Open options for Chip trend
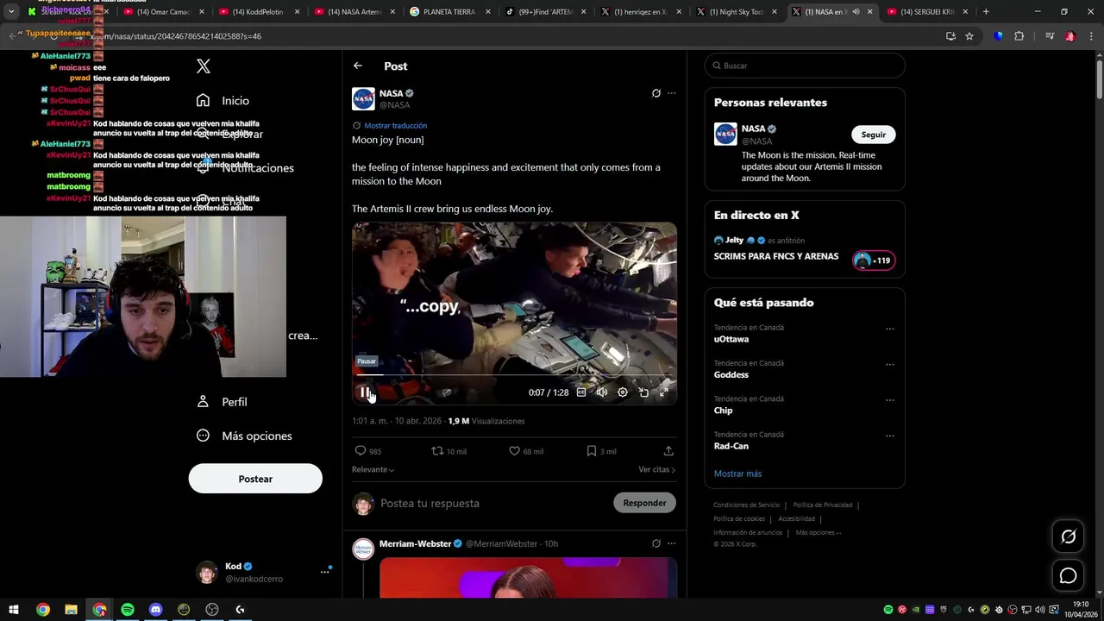Image resolution: width=1104 pixels, height=621 pixels. click(889, 399)
